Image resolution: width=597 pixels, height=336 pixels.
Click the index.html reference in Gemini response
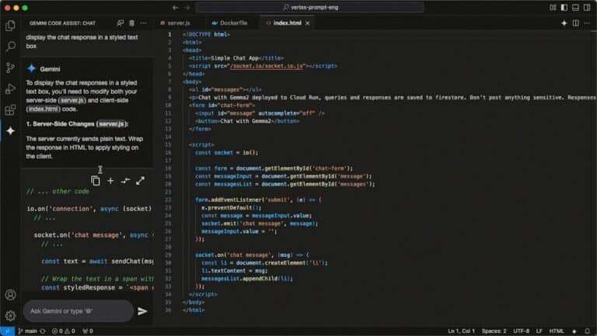point(44,109)
